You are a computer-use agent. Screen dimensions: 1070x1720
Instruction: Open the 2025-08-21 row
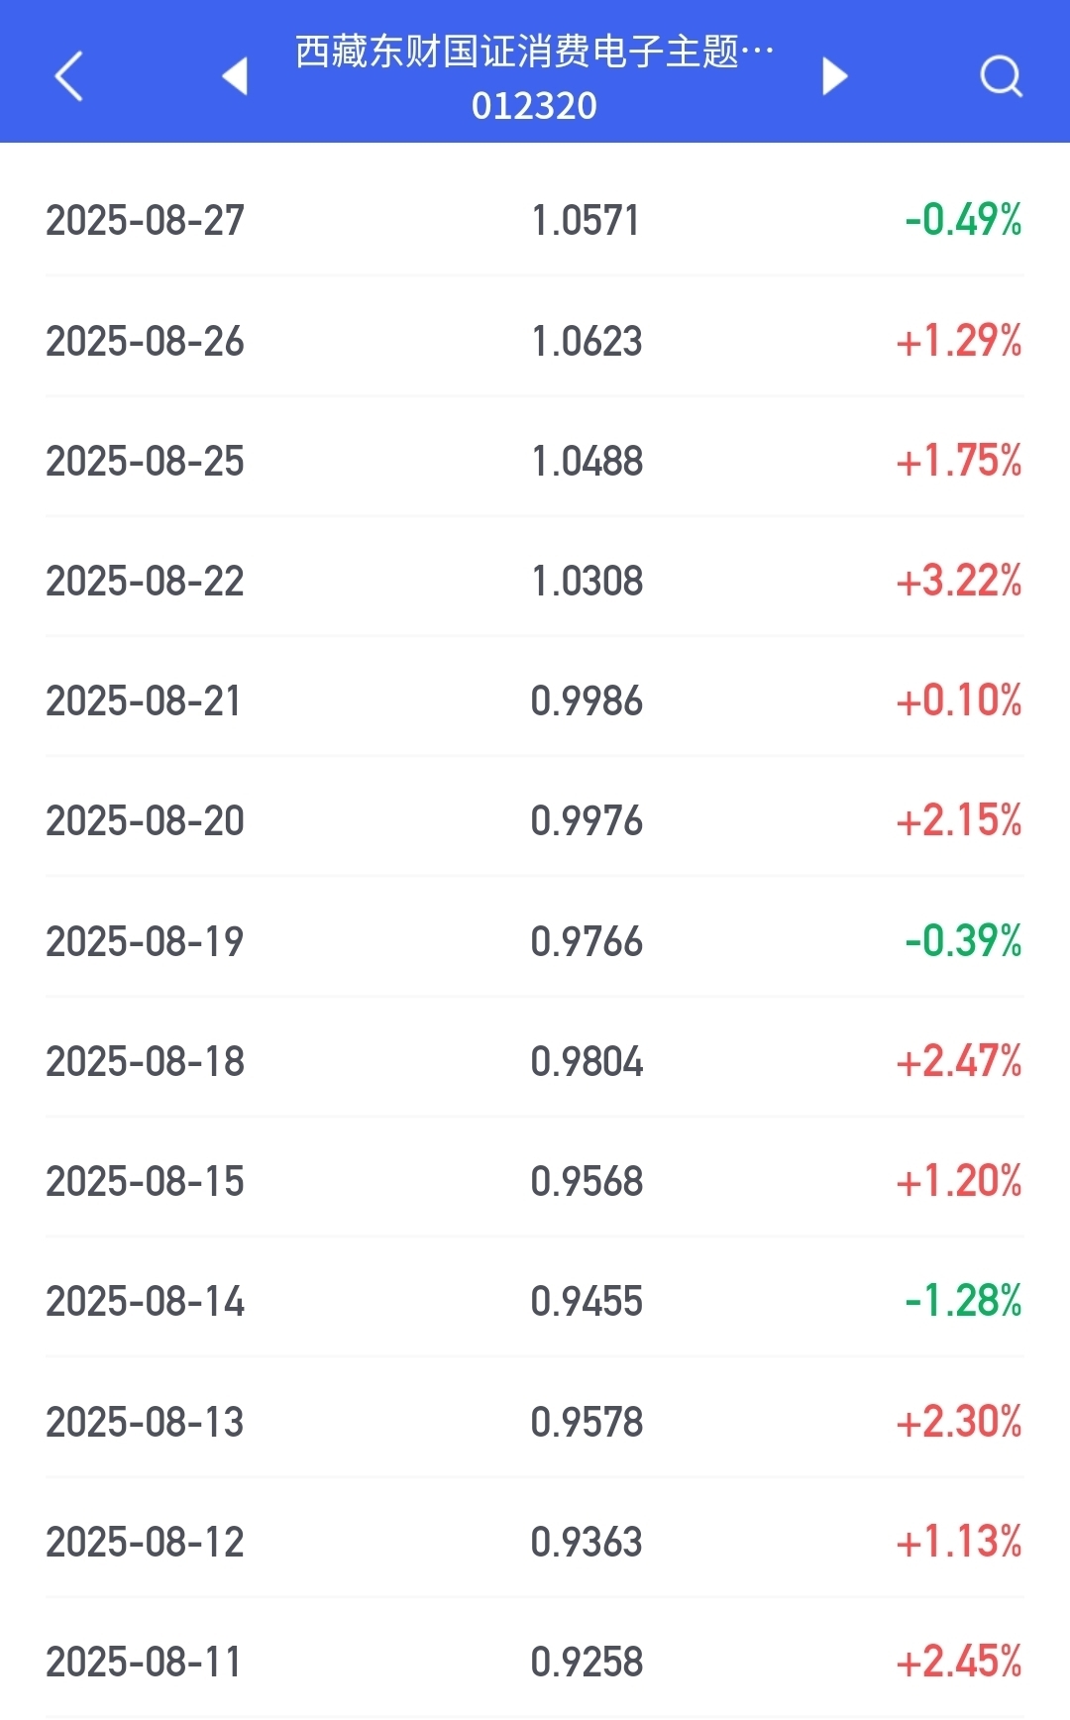click(x=535, y=700)
